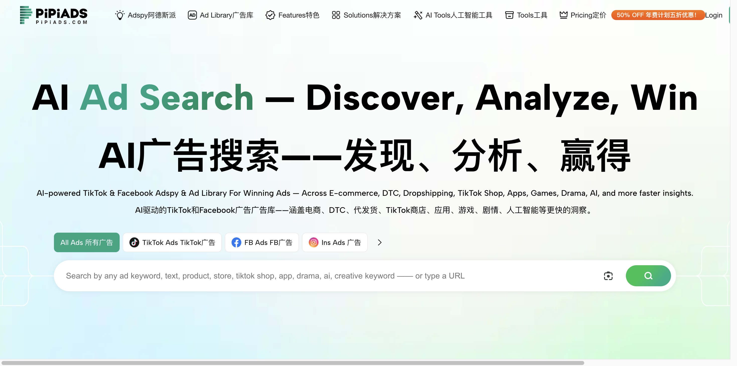Click the crown icon beside Pricing
The width and height of the screenshot is (737, 366).
point(563,15)
